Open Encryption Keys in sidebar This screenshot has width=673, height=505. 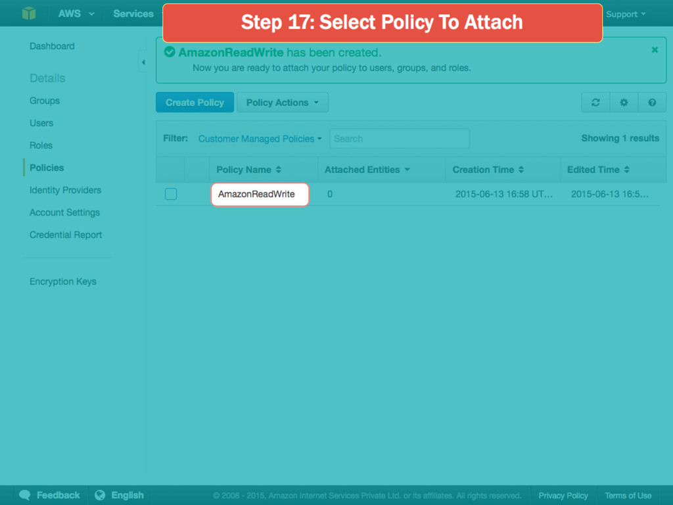pyautogui.click(x=62, y=281)
